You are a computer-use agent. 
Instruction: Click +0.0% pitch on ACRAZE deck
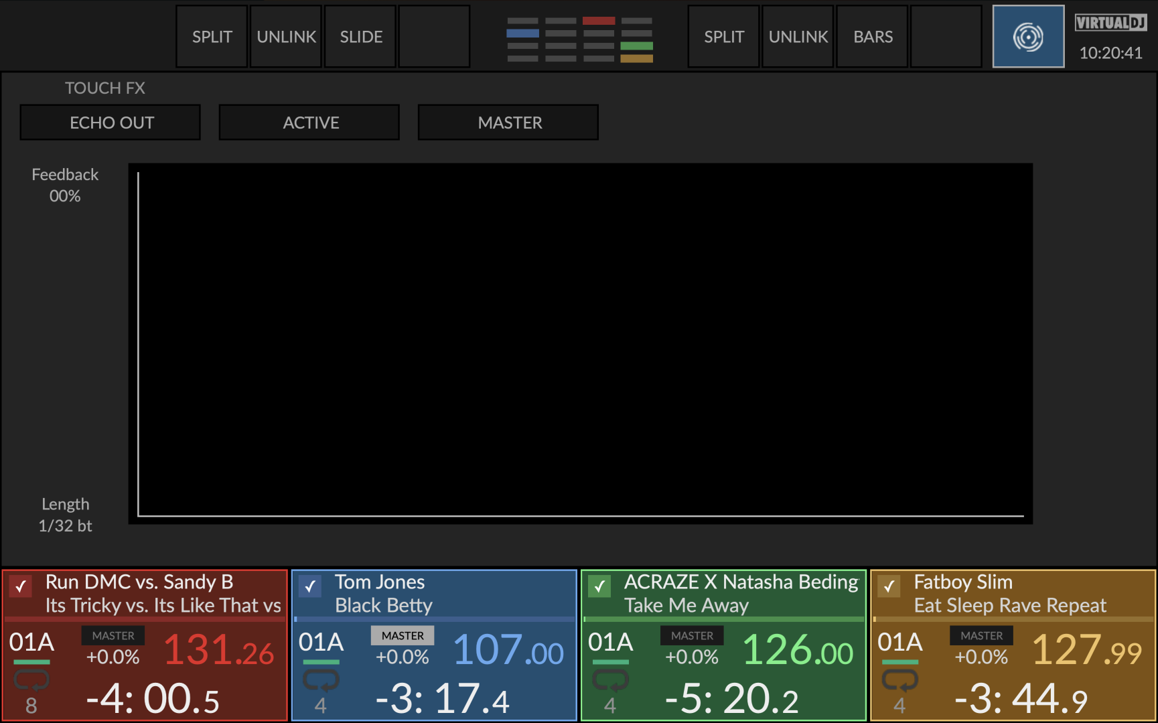(x=691, y=657)
